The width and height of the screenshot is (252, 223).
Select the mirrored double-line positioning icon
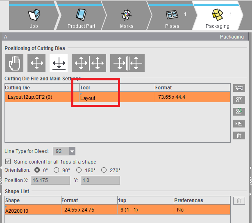(x=127, y=63)
